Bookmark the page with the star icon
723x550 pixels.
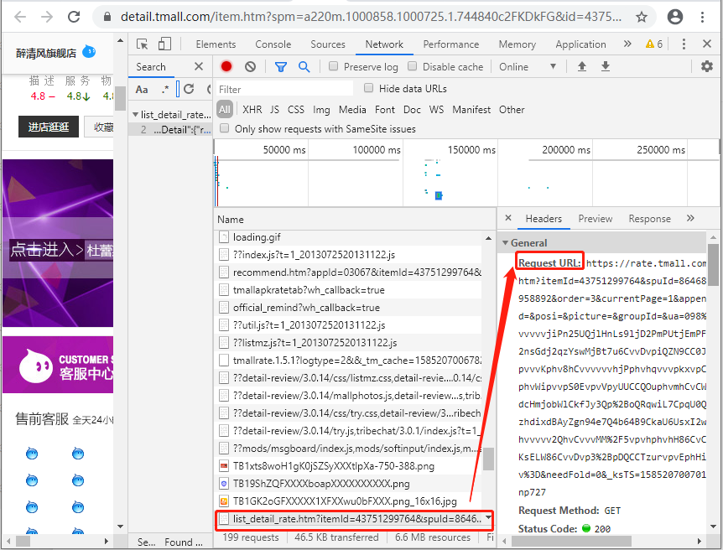point(642,17)
